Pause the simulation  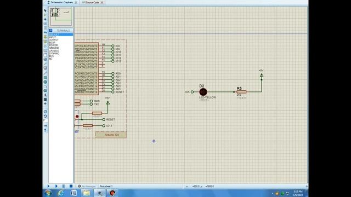[64, 186]
